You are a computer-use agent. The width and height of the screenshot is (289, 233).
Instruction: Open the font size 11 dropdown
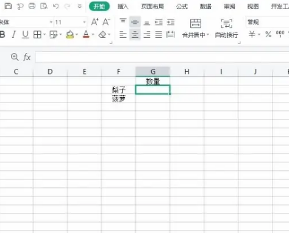point(84,22)
